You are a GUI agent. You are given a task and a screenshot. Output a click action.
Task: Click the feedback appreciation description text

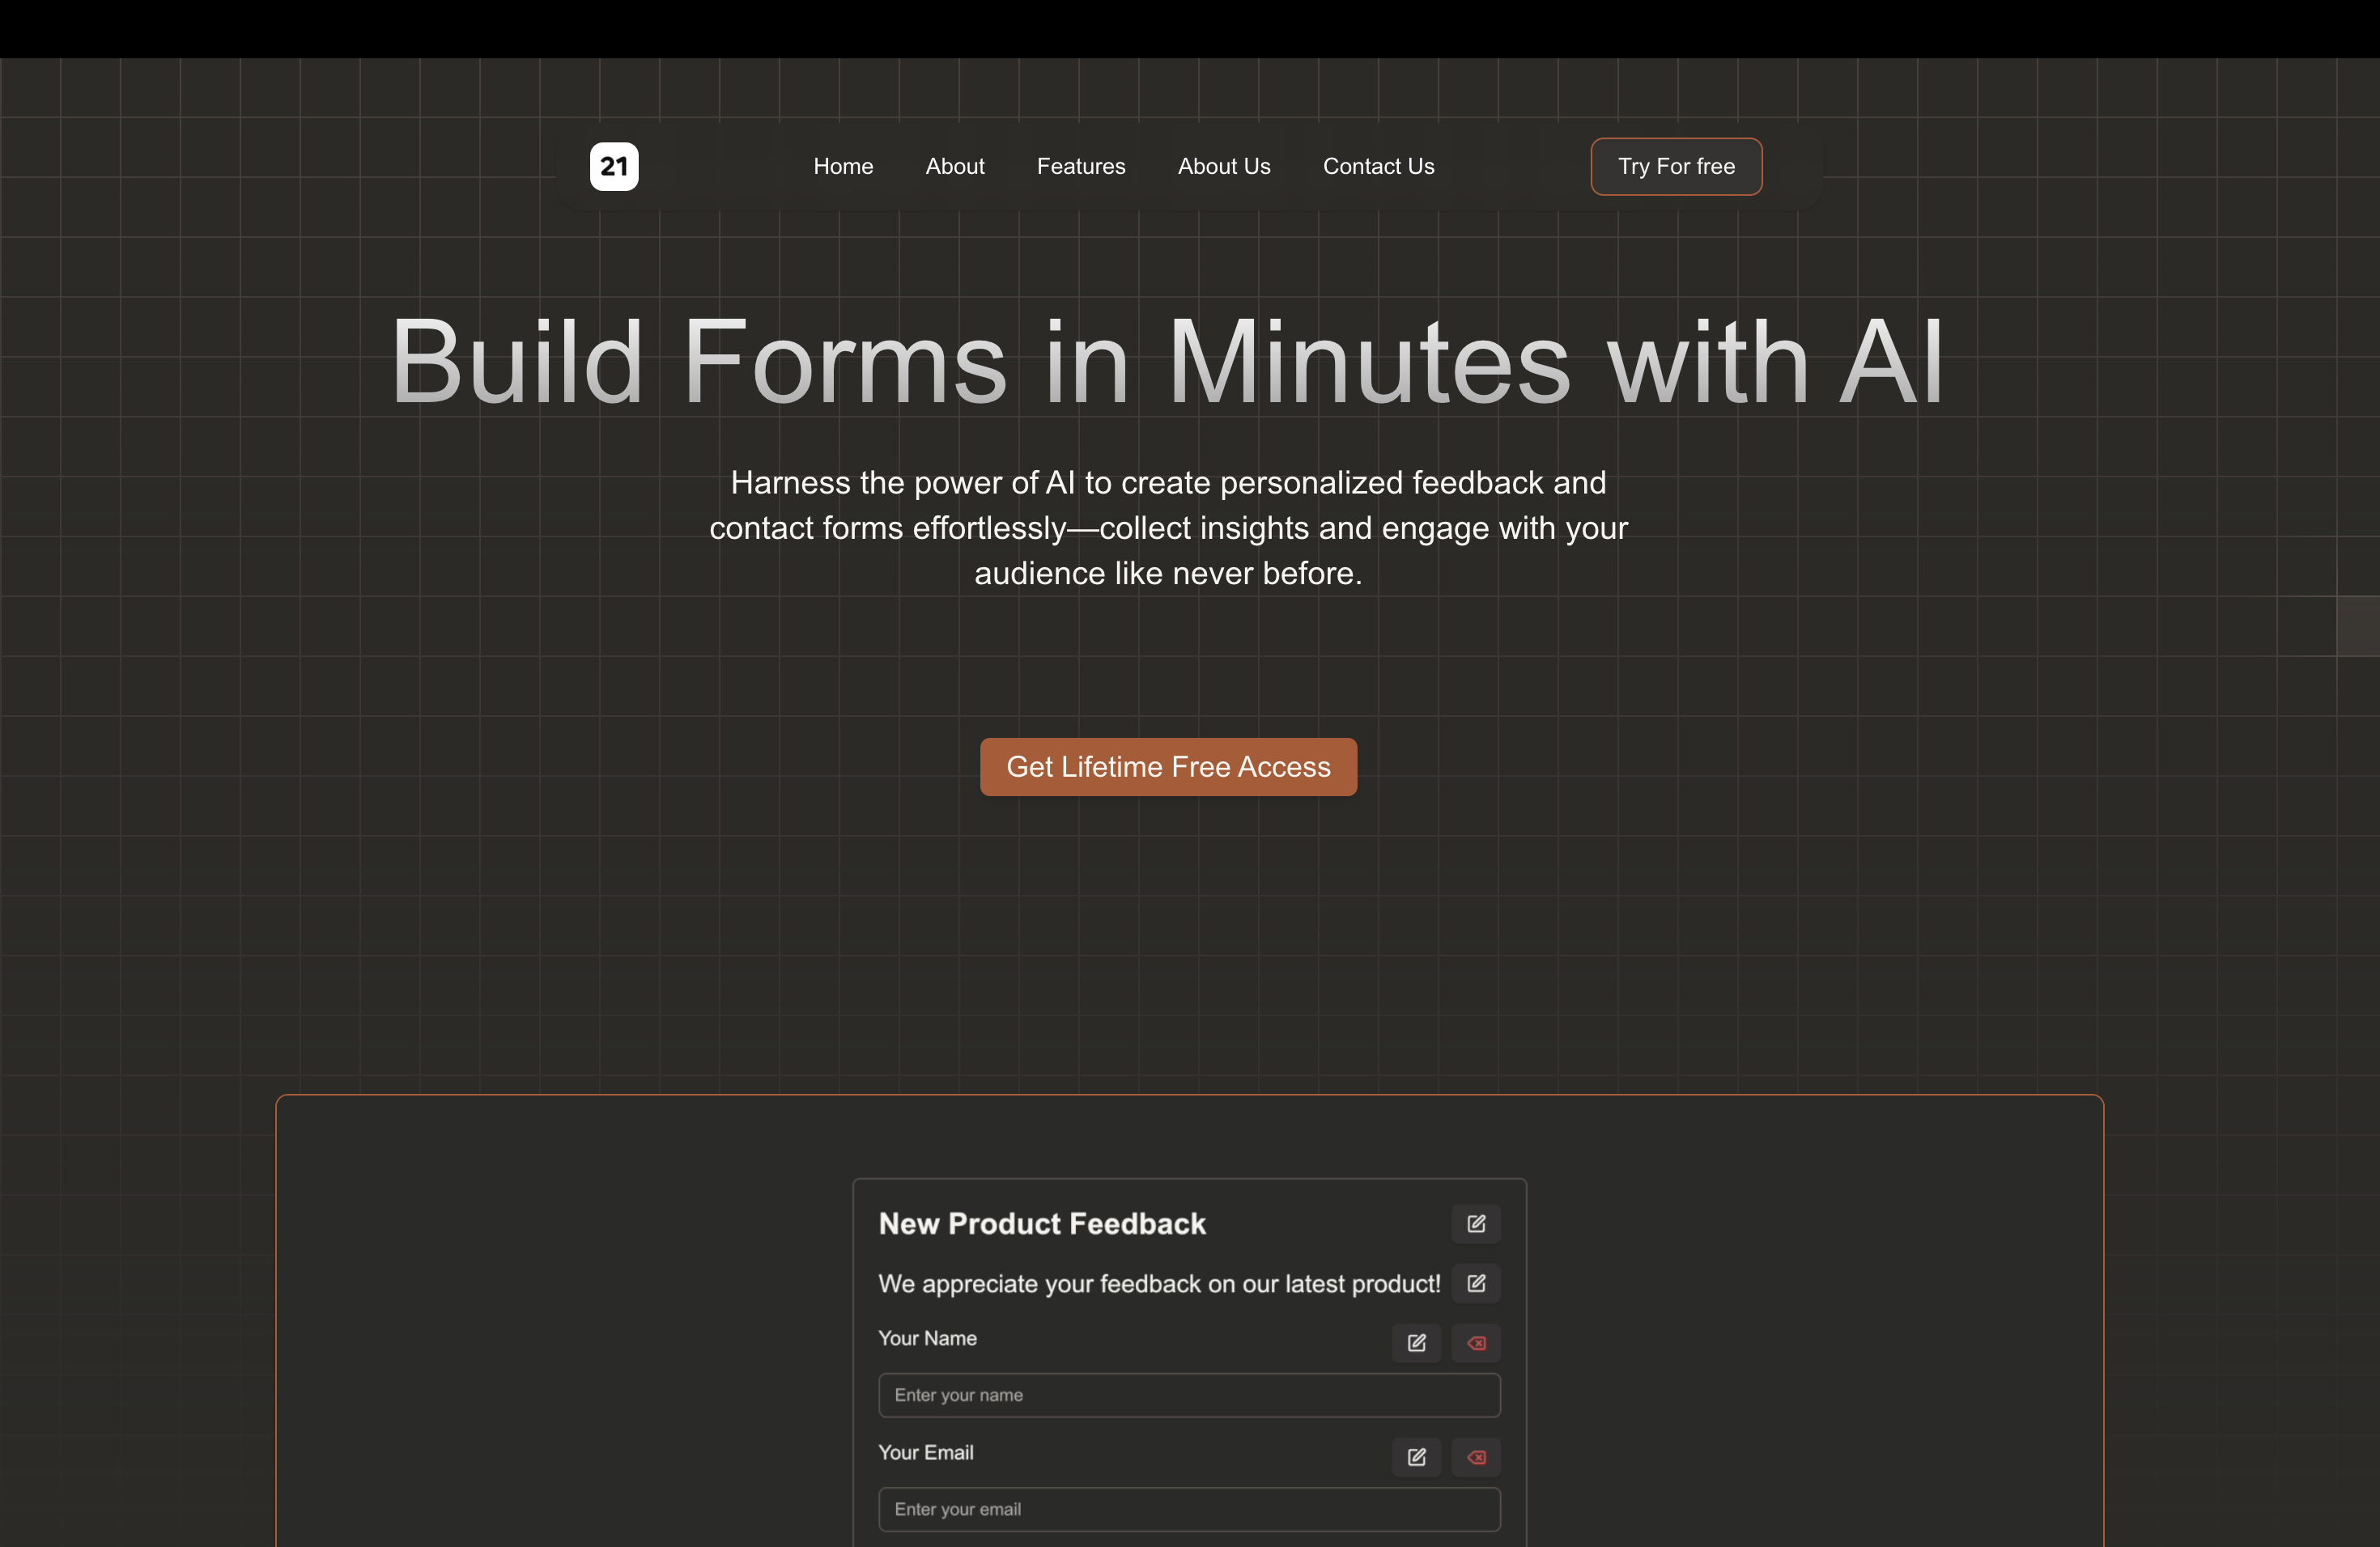click(x=1158, y=1284)
